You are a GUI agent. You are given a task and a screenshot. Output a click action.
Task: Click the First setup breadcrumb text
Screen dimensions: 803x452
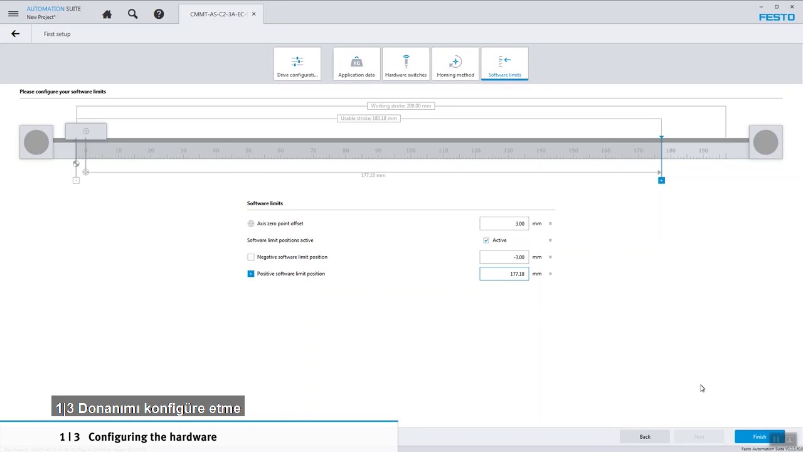(57, 34)
